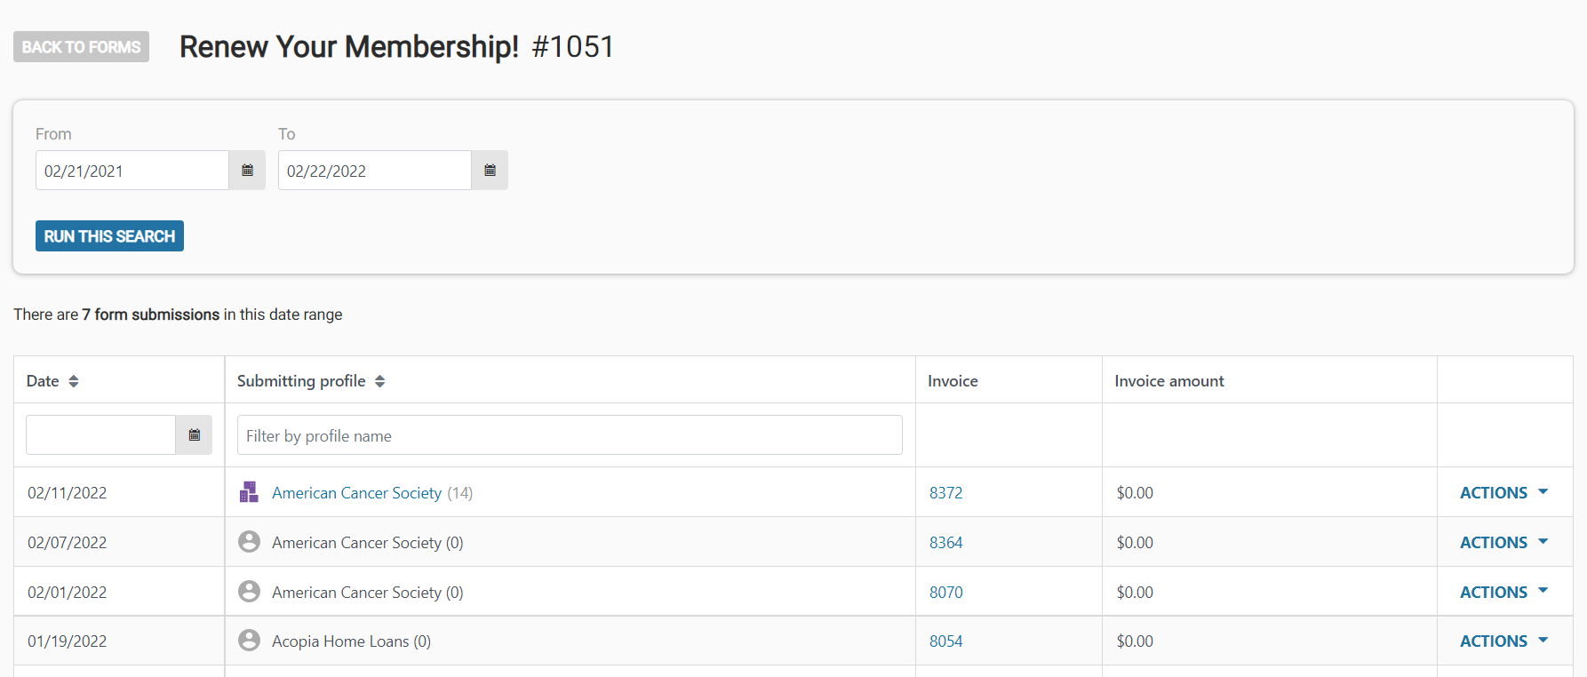Run this search button
1587x677 pixels.
109,236
